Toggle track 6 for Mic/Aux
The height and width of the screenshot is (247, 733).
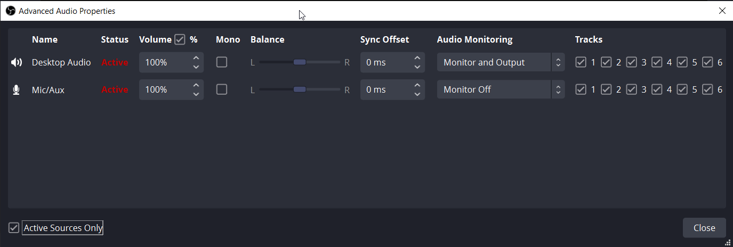pyautogui.click(x=707, y=89)
